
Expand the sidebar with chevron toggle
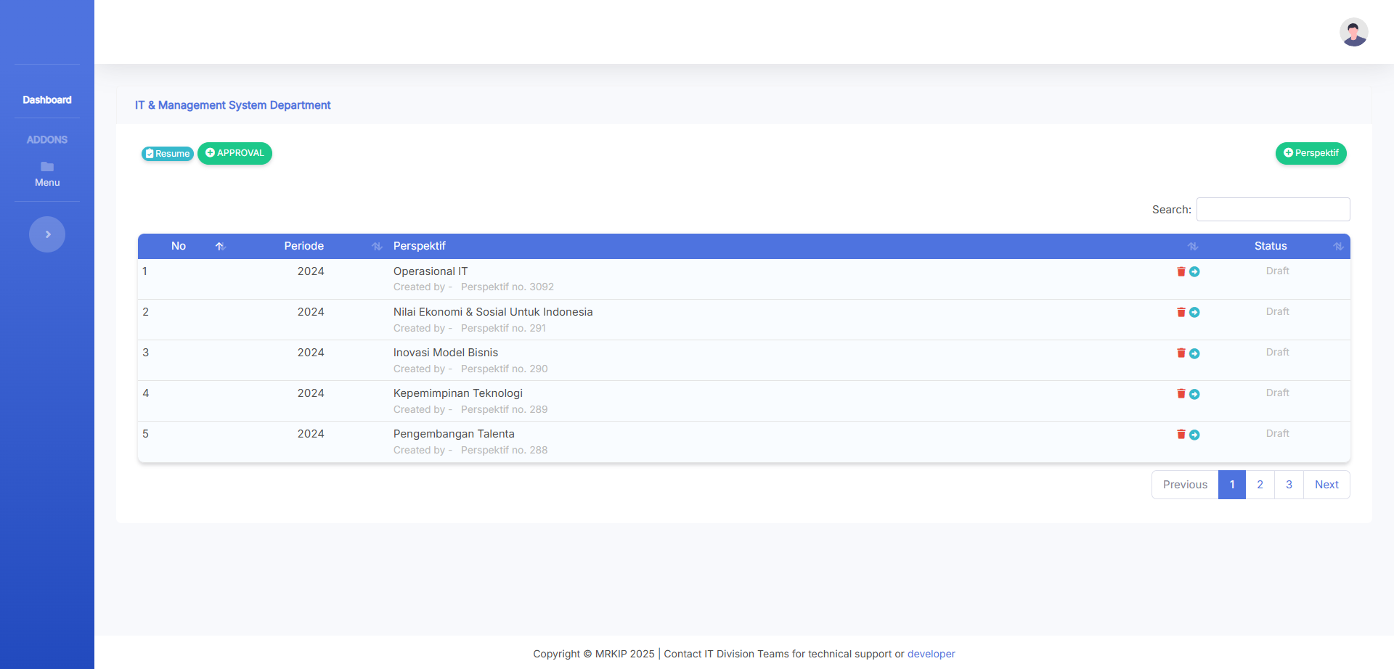(x=47, y=234)
